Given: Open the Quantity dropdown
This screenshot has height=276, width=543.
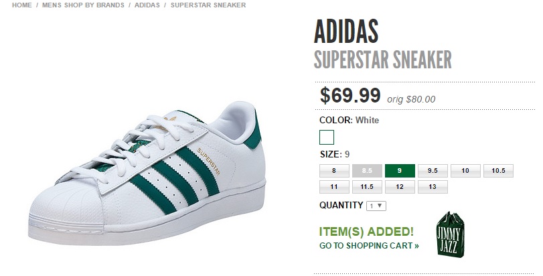Looking at the screenshot, I should click(376, 206).
